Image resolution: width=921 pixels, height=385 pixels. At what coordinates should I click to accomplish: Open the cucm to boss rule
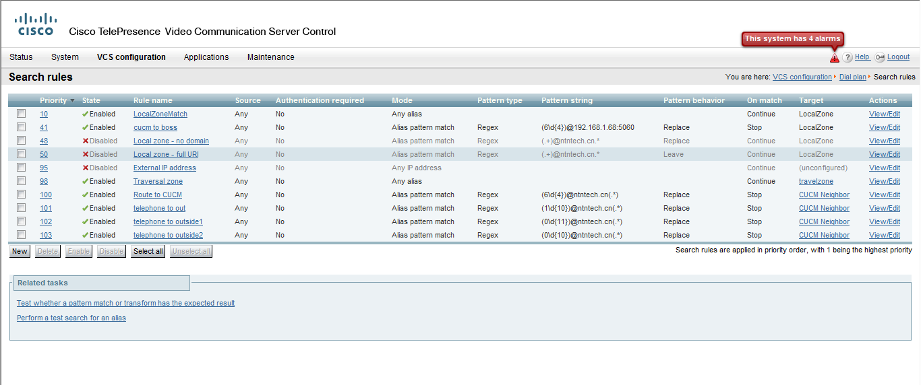click(155, 127)
